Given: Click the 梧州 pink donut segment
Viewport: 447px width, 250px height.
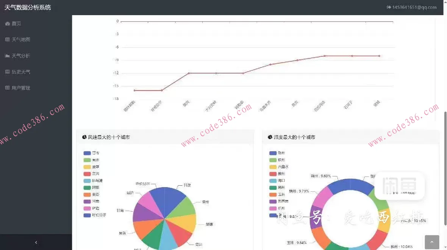Looking at the screenshot, I should [x=322, y=197].
